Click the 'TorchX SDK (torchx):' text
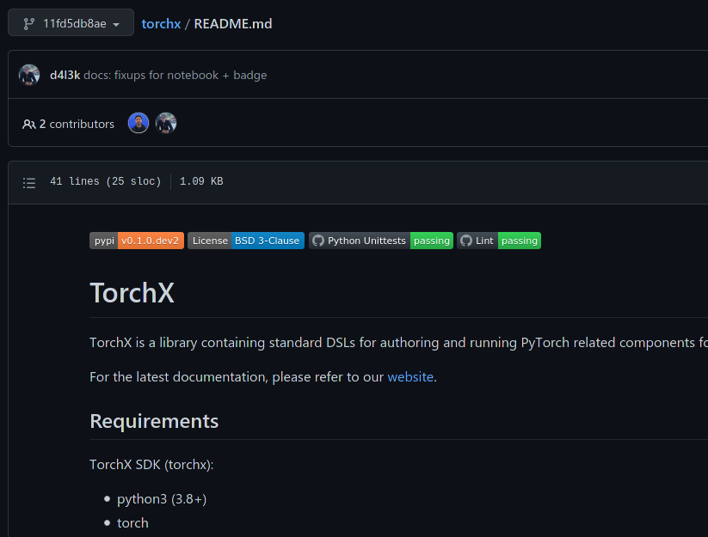Image resolution: width=708 pixels, height=537 pixels. (151, 465)
